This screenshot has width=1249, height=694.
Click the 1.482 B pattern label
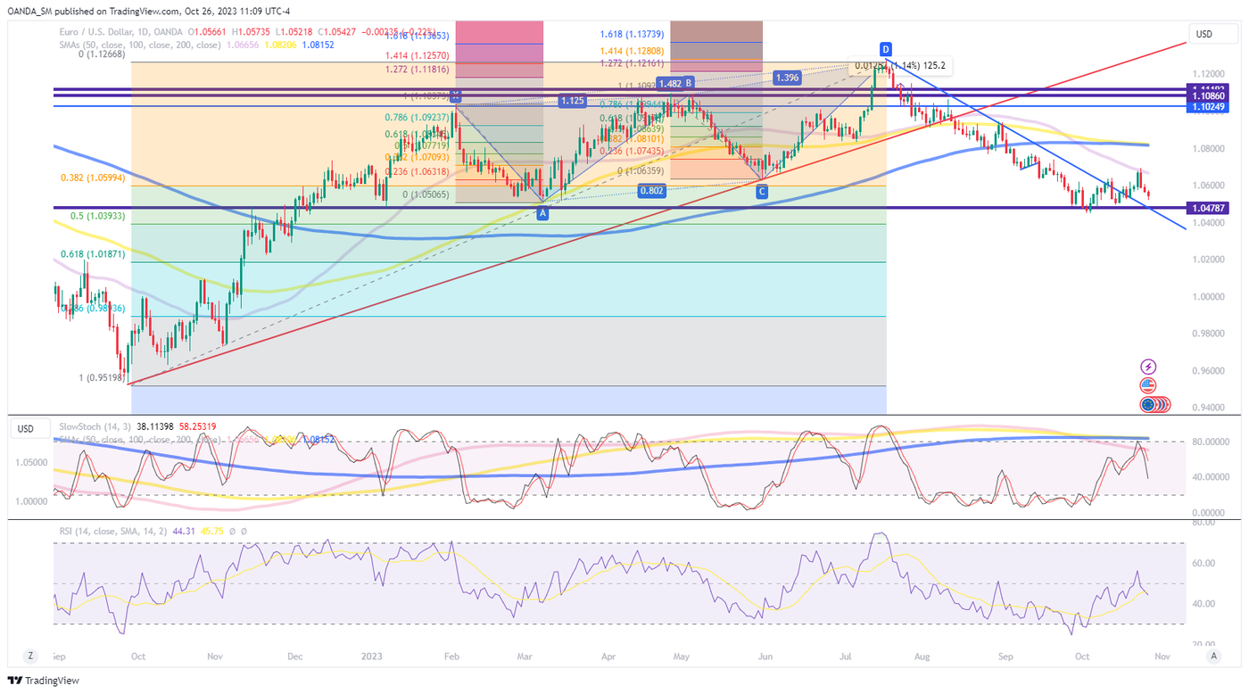(x=674, y=83)
